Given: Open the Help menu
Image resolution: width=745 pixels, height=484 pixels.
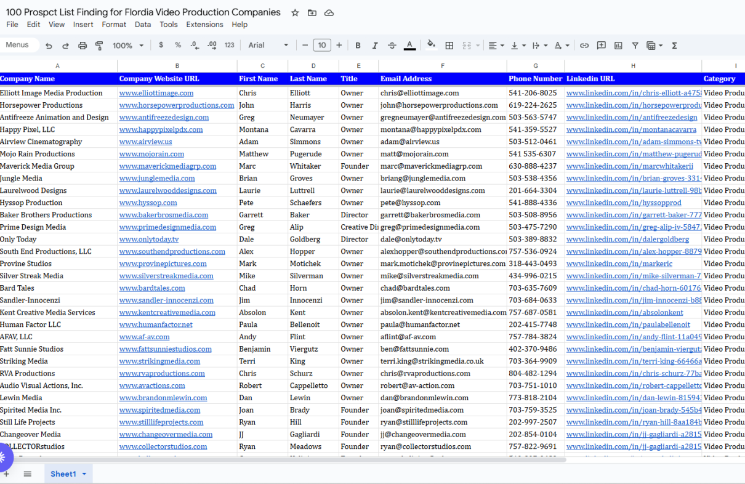Looking at the screenshot, I should pyautogui.click(x=240, y=25).
